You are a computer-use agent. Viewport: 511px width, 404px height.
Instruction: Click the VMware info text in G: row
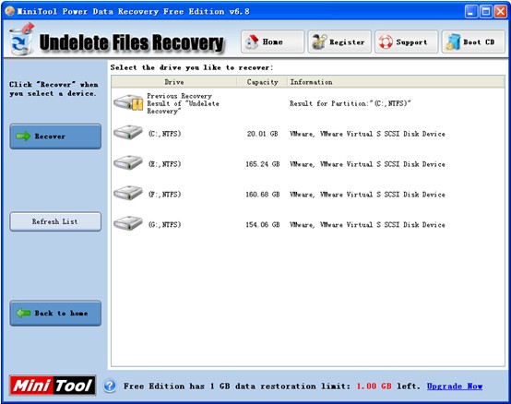[367, 225]
